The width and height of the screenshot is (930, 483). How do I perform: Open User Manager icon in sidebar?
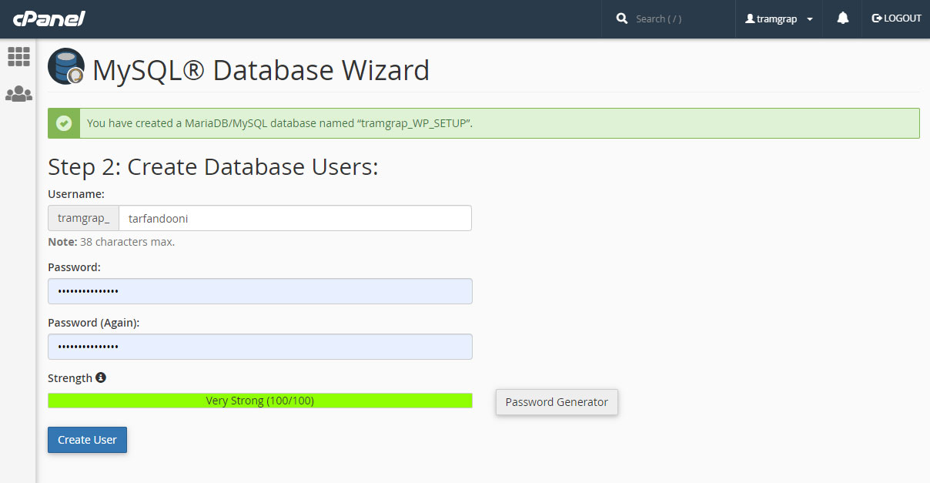pos(18,94)
